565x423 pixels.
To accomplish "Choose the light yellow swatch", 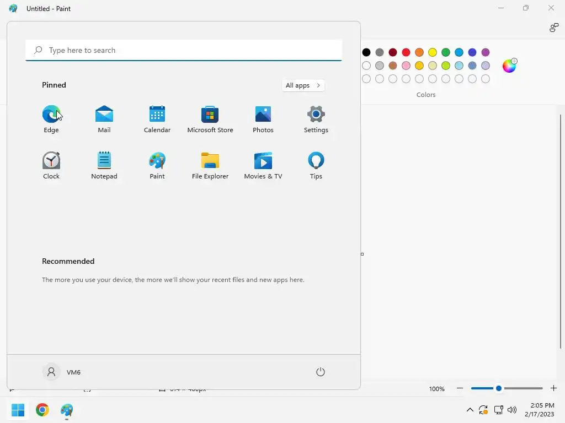I will [433, 66].
